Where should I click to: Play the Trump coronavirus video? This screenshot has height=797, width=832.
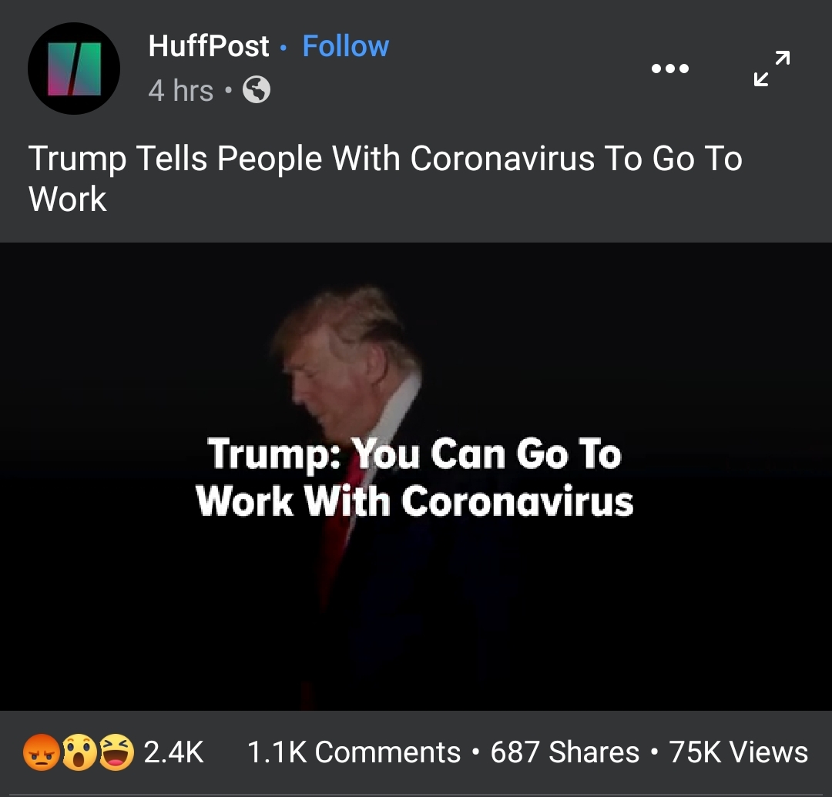(x=416, y=476)
